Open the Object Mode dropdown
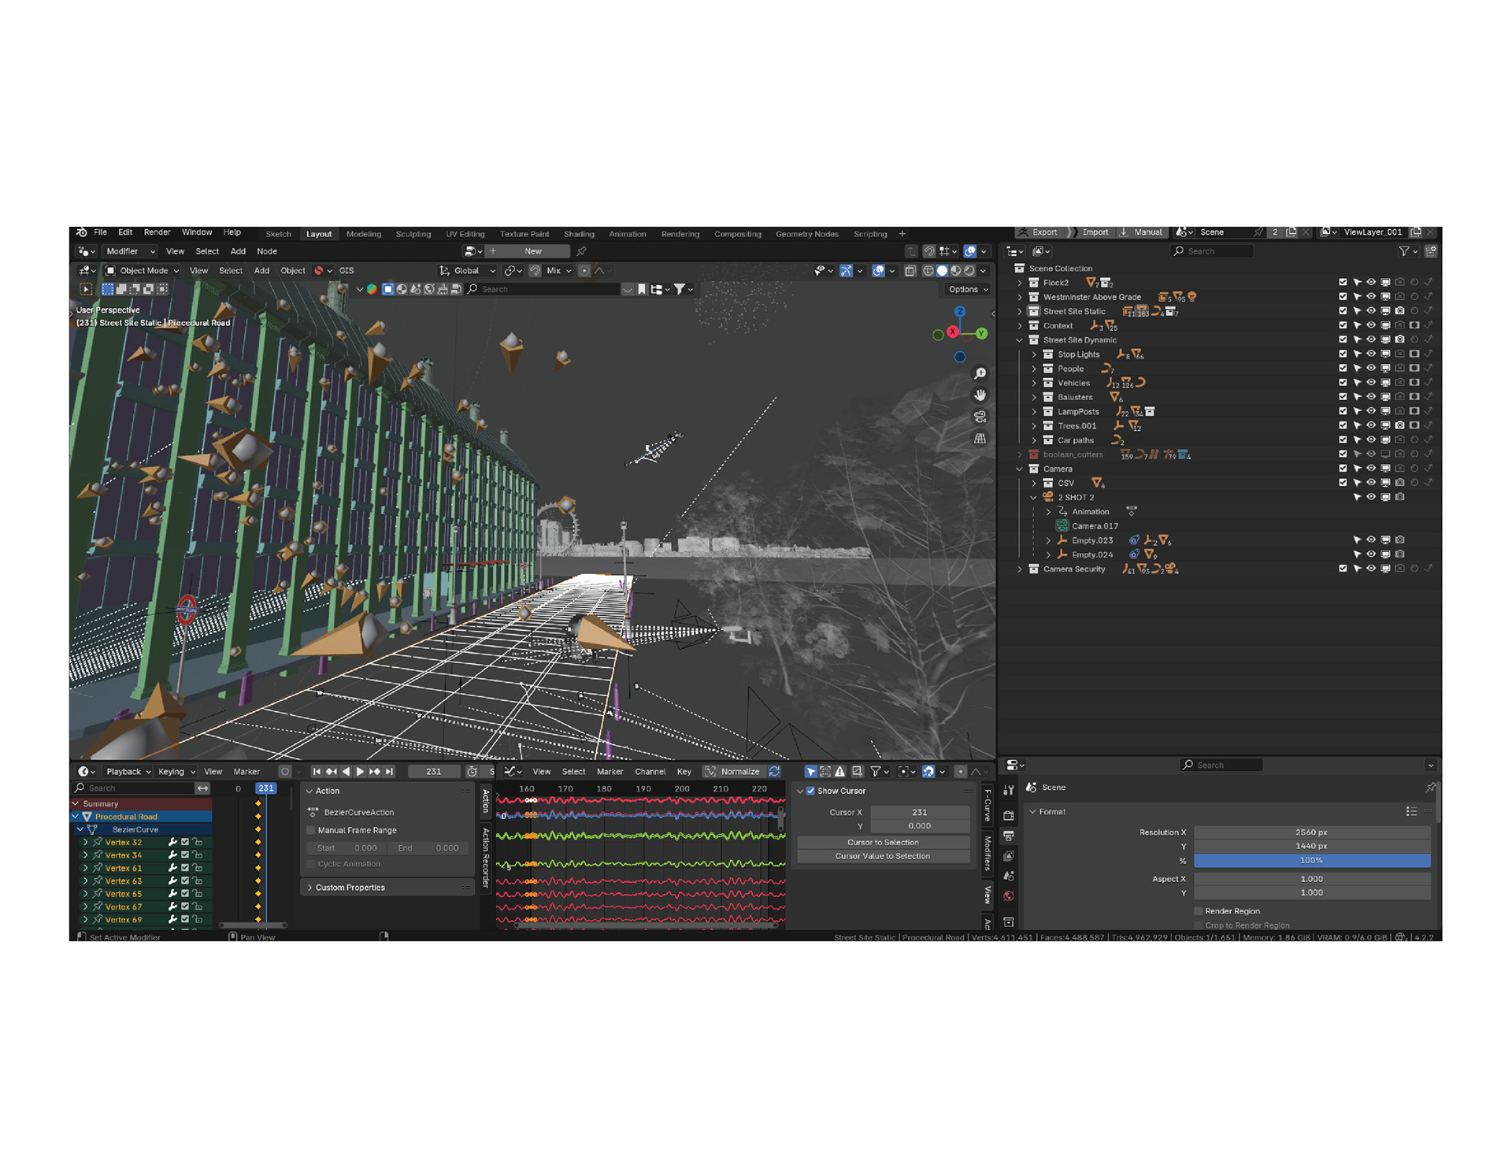Image resolution: width=1512 pixels, height=1168 pixels. click(x=143, y=270)
